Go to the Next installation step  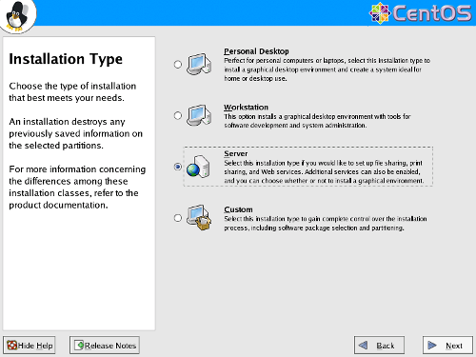pyautogui.click(x=447, y=345)
